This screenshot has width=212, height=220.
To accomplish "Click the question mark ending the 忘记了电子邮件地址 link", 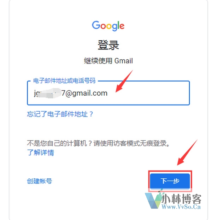I will [x=91, y=114].
